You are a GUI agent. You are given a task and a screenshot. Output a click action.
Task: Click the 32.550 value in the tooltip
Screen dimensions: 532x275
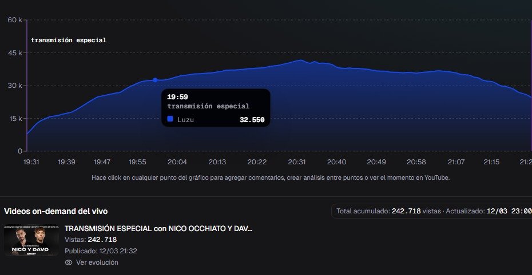252,120
